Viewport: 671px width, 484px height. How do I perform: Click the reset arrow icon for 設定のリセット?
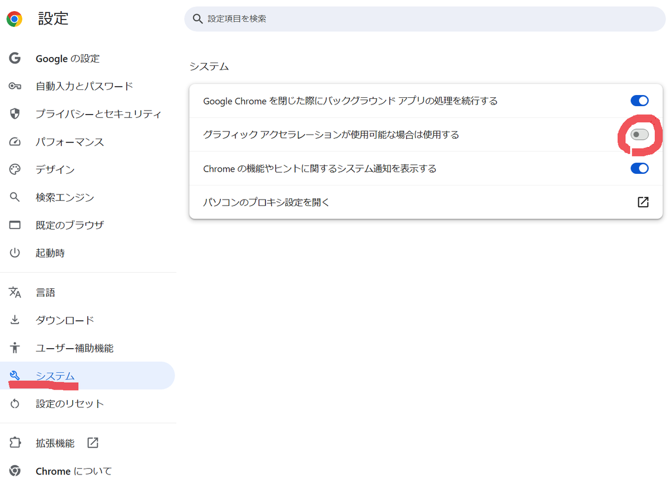tap(15, 404)
